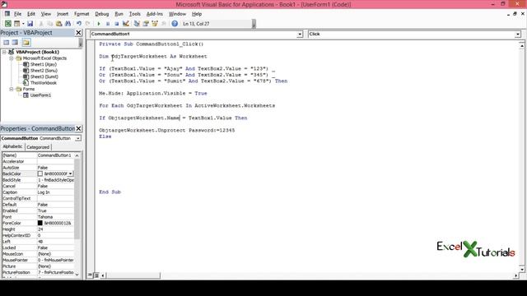Click the ForeColor black color swatch

coord(40,223)
